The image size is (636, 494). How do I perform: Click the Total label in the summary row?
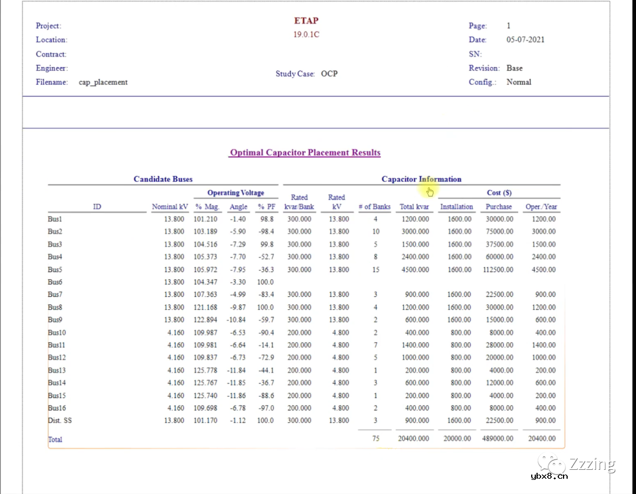55,439
